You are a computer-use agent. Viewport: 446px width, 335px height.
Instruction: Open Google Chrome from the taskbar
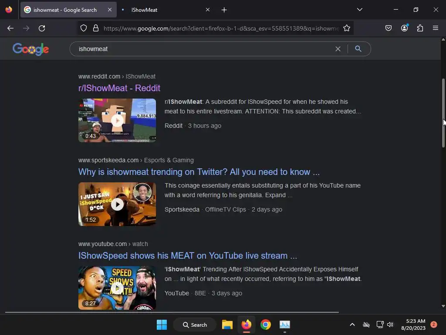tap(265, 325)
